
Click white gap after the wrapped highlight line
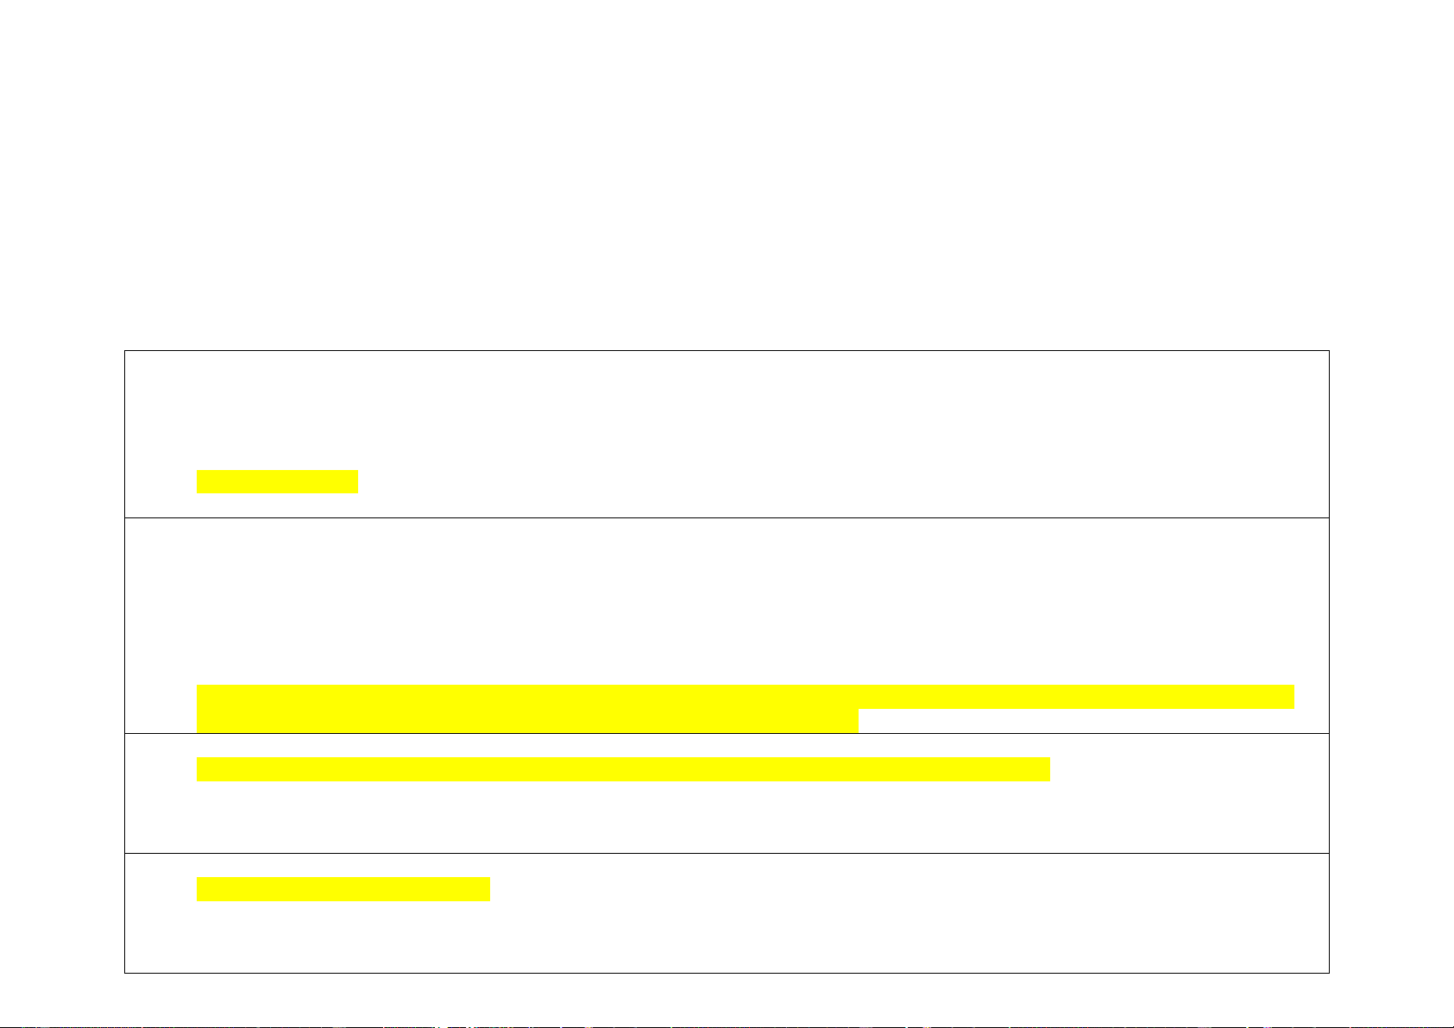(1093, 721)
